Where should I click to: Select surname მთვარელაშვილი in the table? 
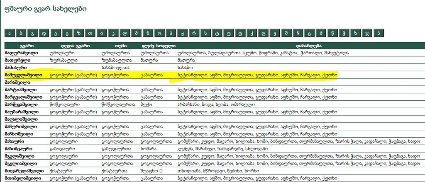click(x=24, y=171)
